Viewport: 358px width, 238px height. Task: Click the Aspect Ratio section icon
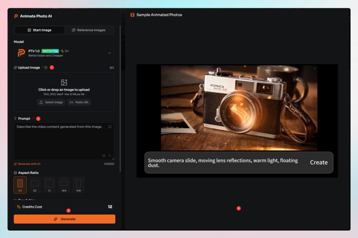[15, 173]
